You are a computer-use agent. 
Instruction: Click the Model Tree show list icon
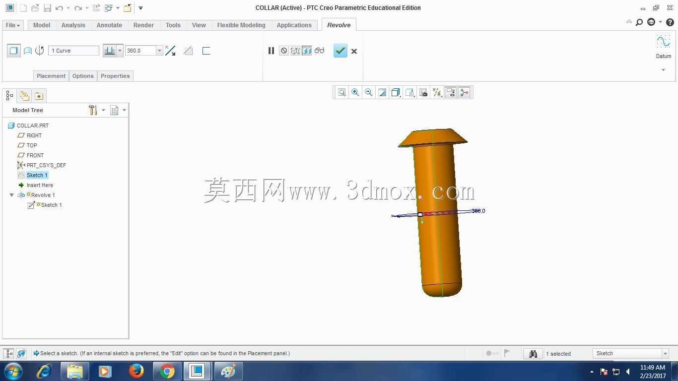point(114,110)
